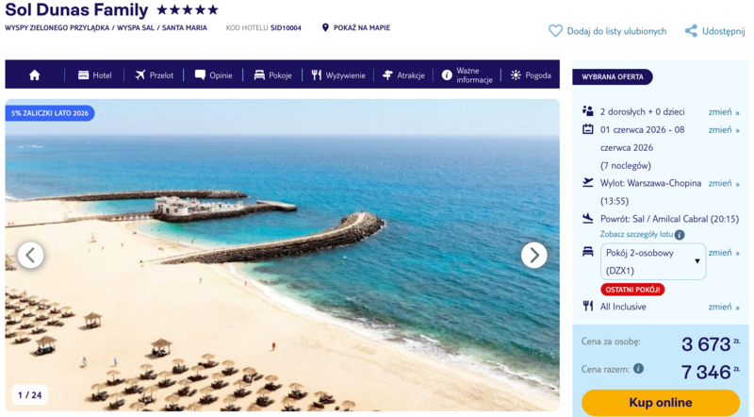Click the main beach photo
This screenshot has width=754, height=417.
[282, 256]
